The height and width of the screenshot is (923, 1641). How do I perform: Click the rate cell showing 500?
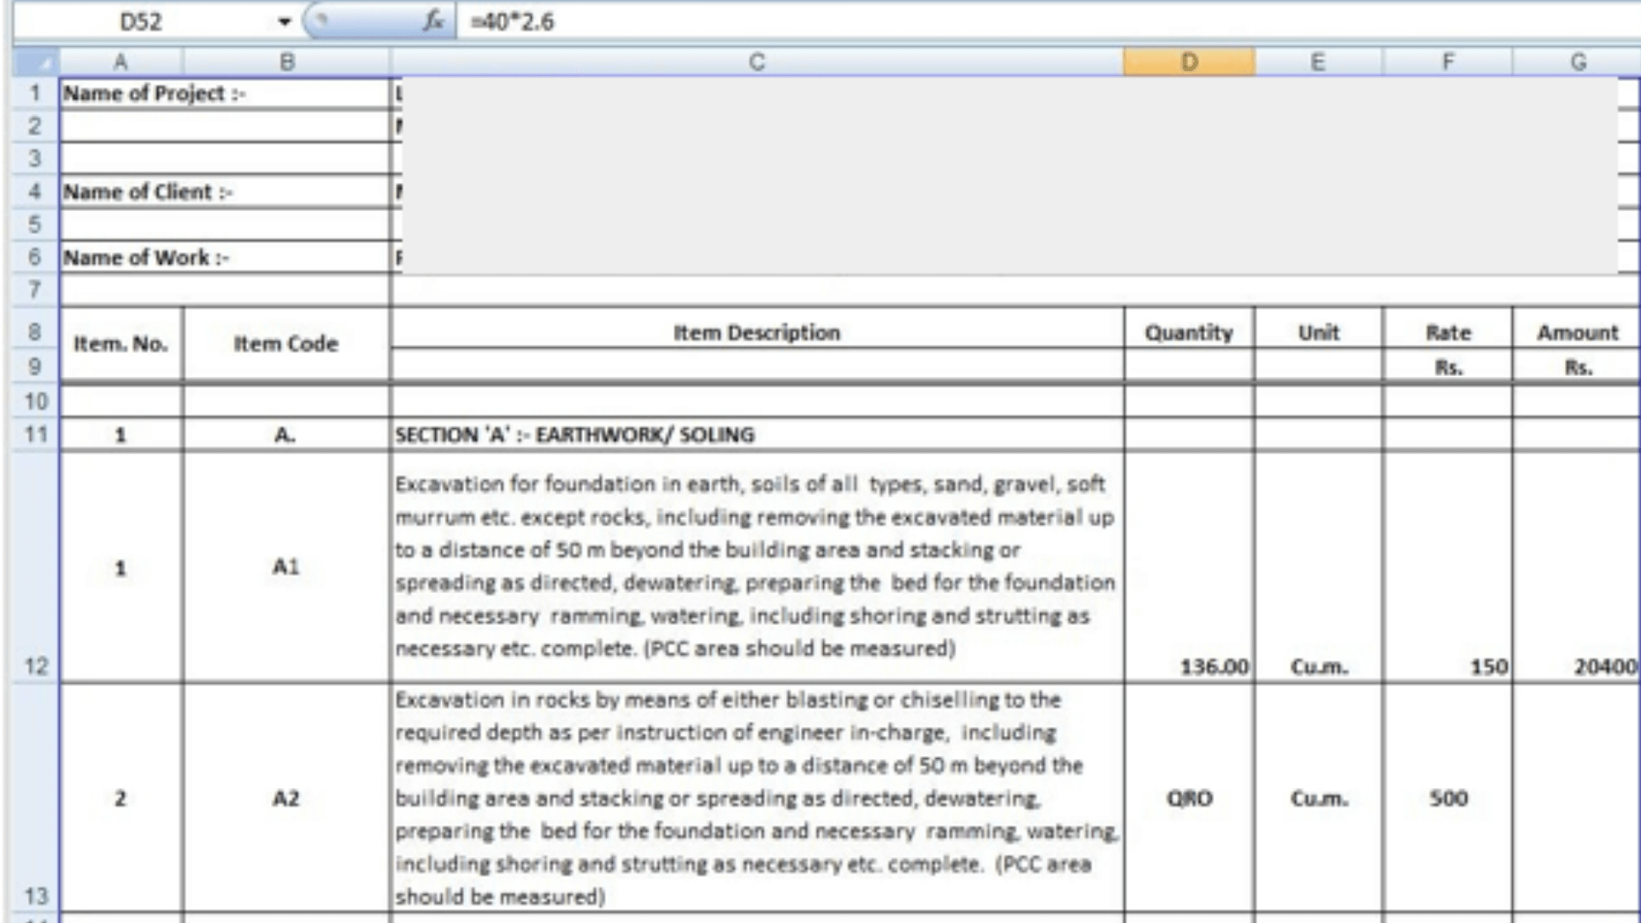[1447, 798]
